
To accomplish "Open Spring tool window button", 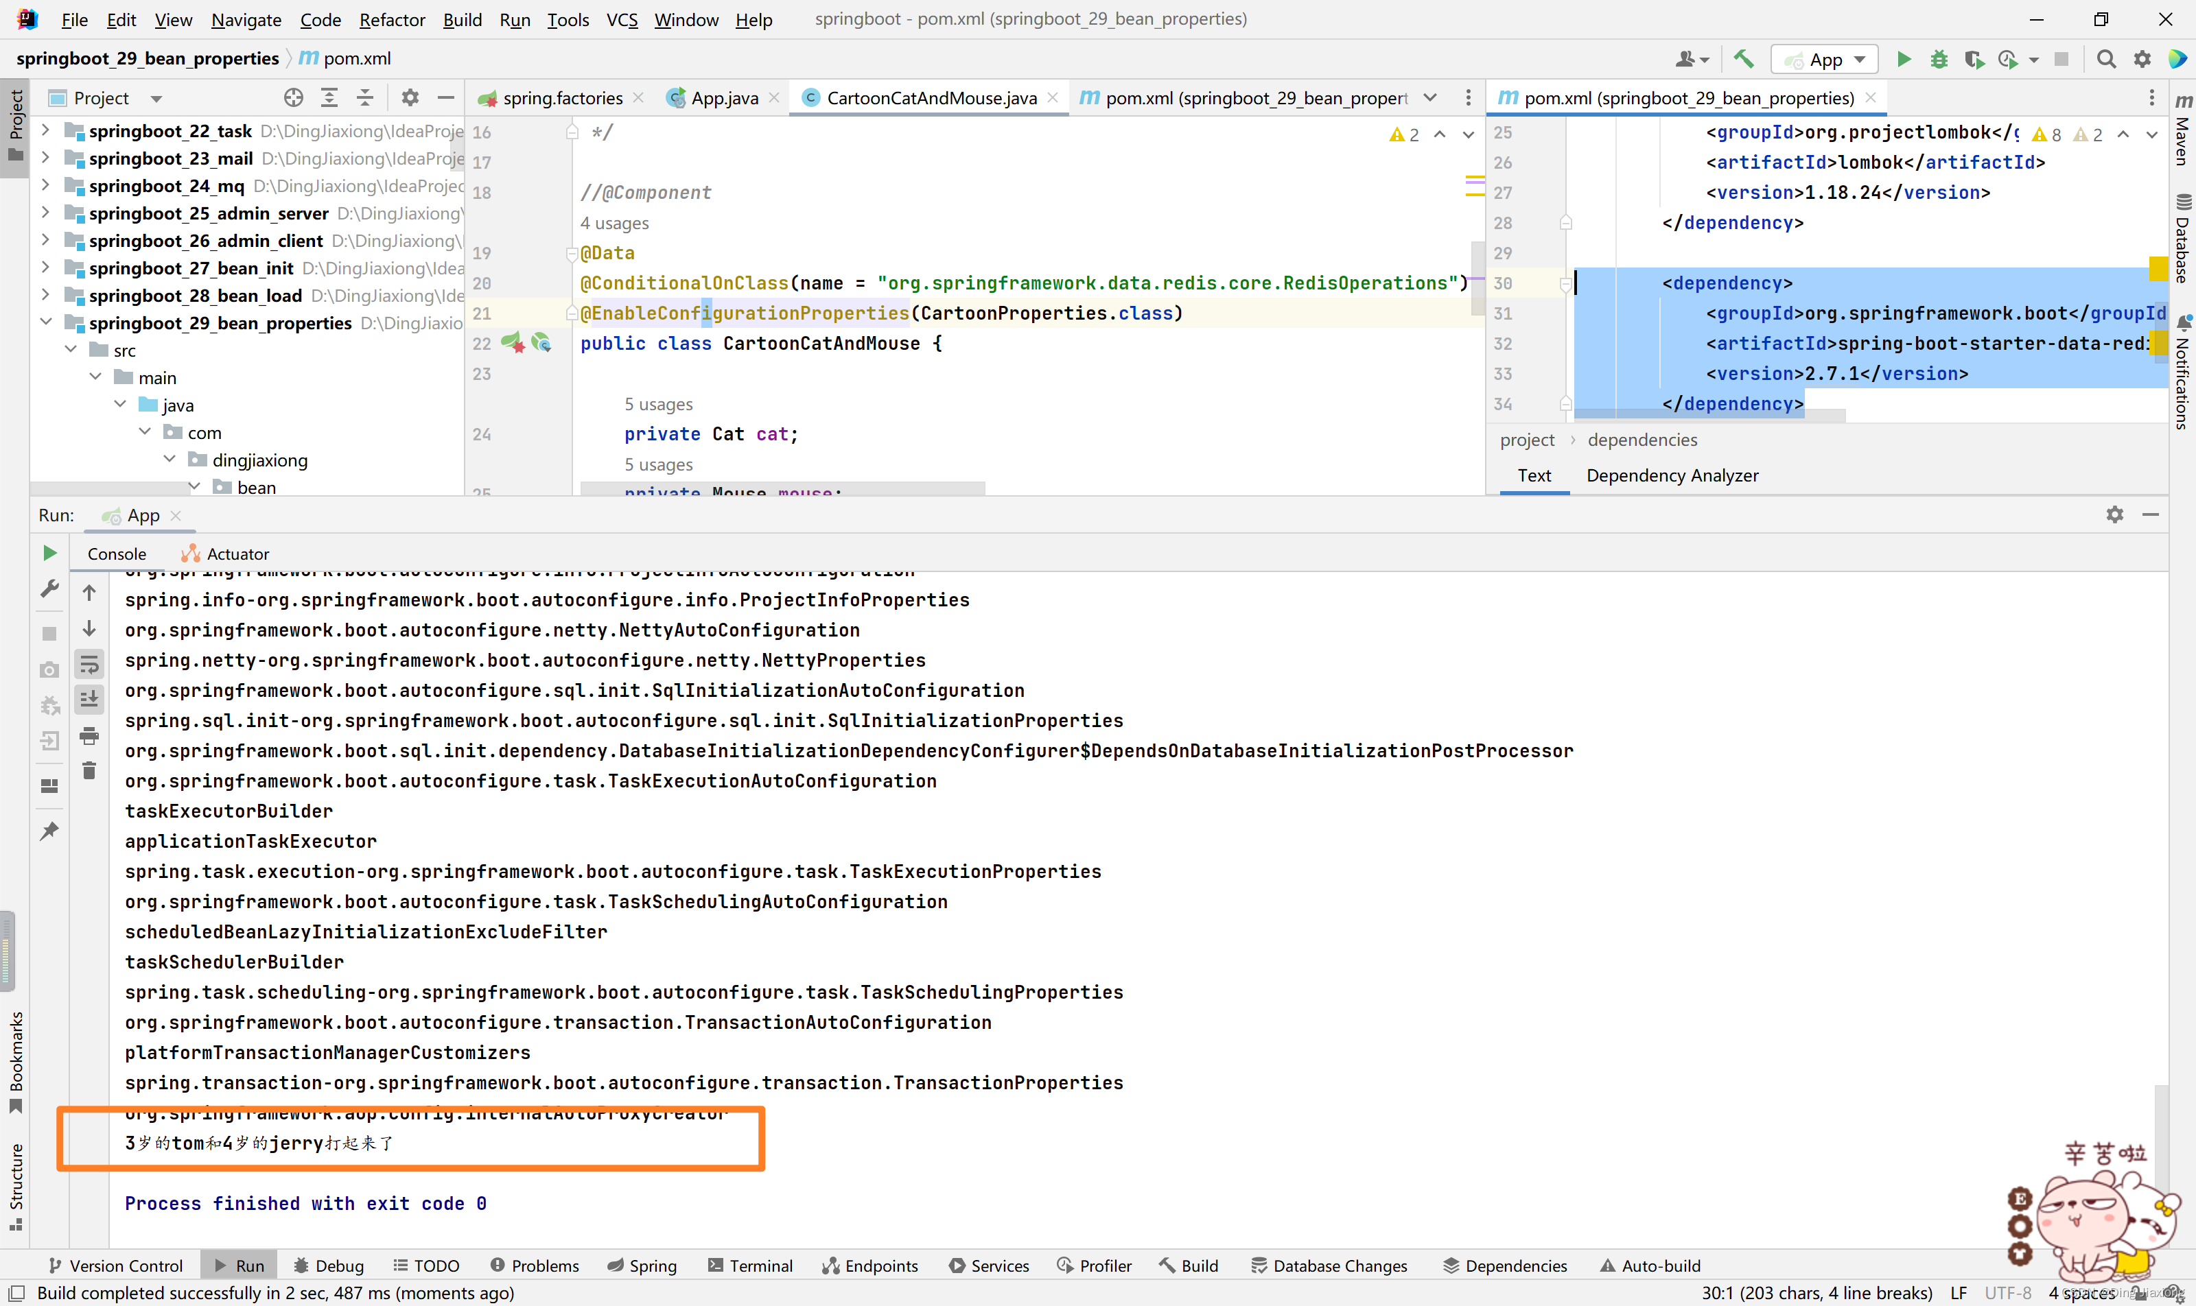I will click(642, 1266).
